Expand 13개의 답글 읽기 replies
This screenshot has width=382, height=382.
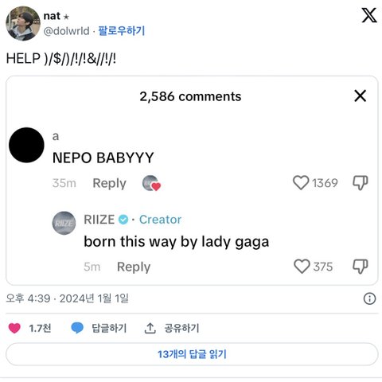[192, 354]
